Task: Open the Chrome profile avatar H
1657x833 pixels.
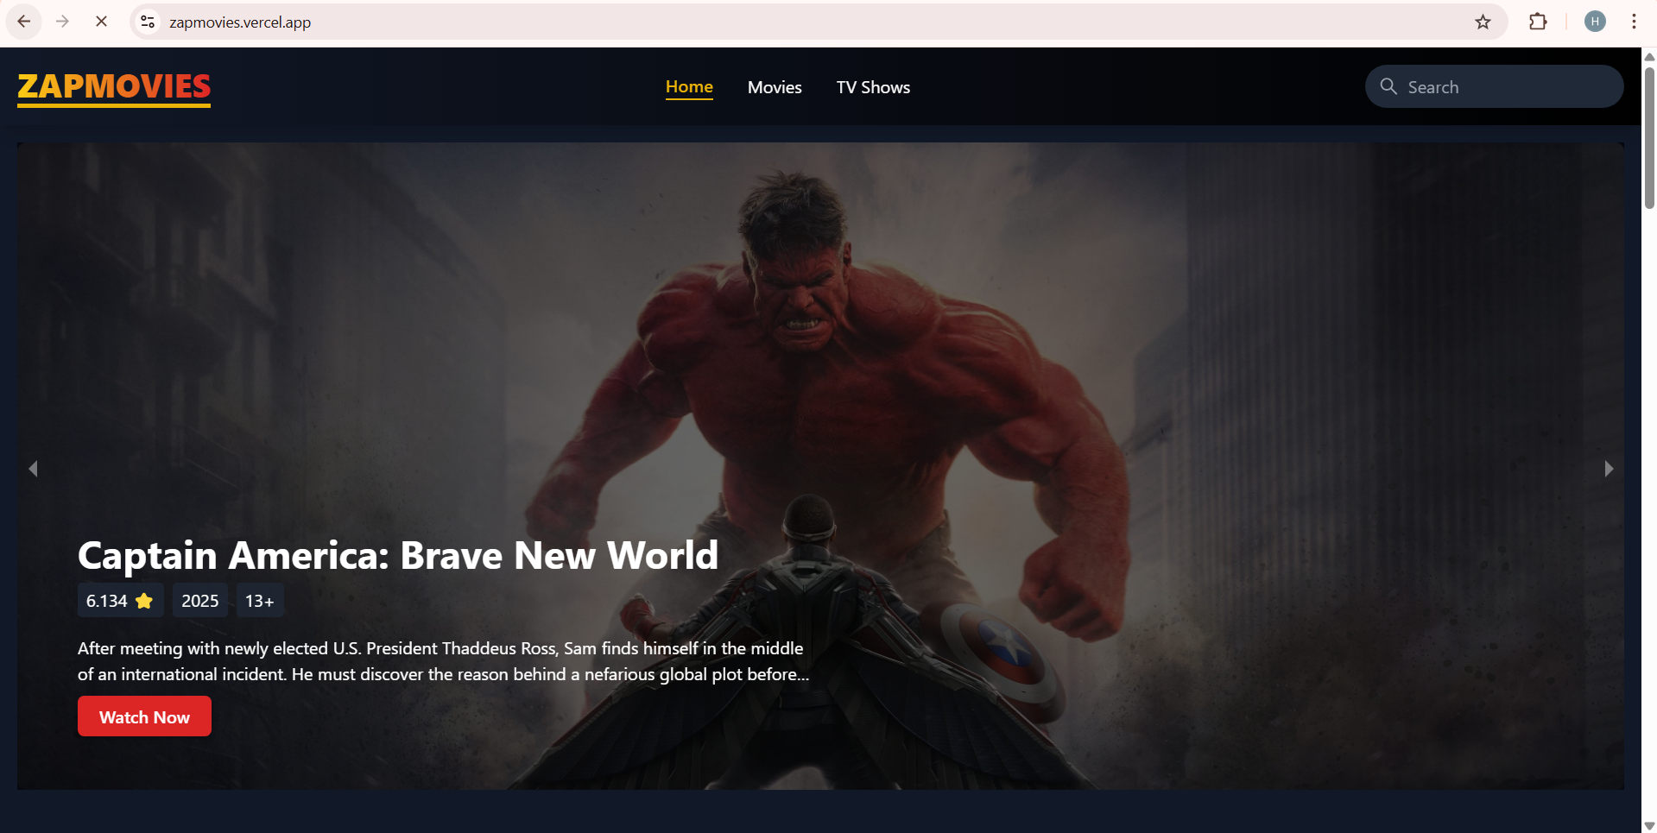Action: point(1595,22)
